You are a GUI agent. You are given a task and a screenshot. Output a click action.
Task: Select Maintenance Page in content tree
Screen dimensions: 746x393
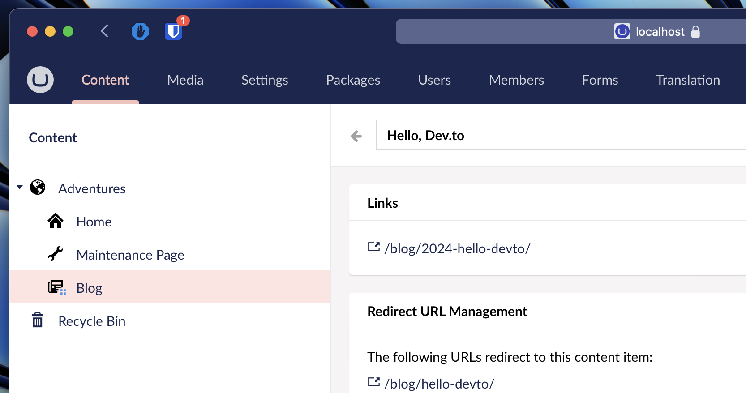tap(130, 255)
